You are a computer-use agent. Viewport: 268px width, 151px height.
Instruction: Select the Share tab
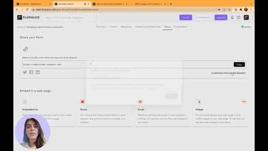[x=167, y=27]
